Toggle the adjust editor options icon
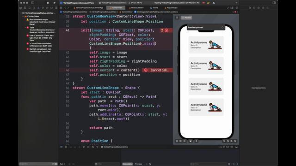Viewport: 296px width, 166px height. tap(232, 8)
